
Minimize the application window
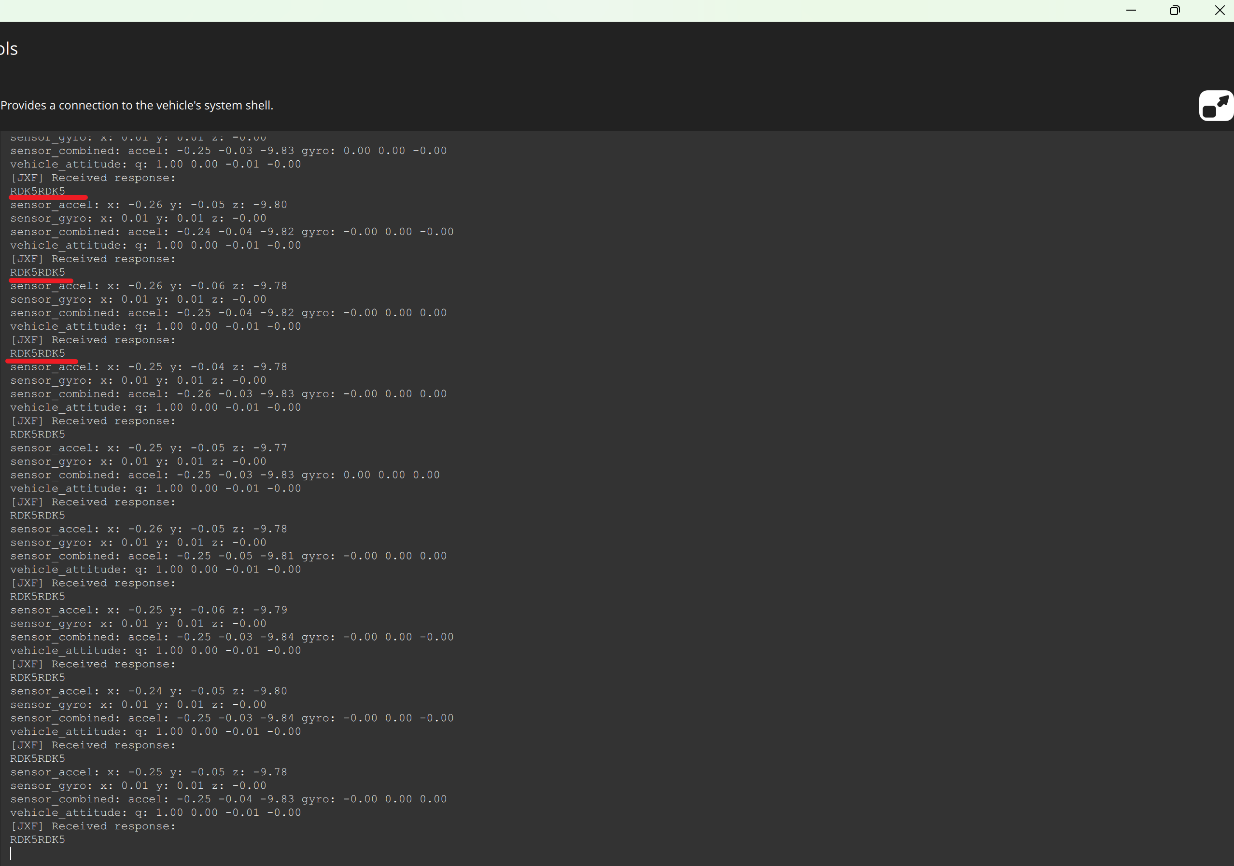coord(1131,10)
